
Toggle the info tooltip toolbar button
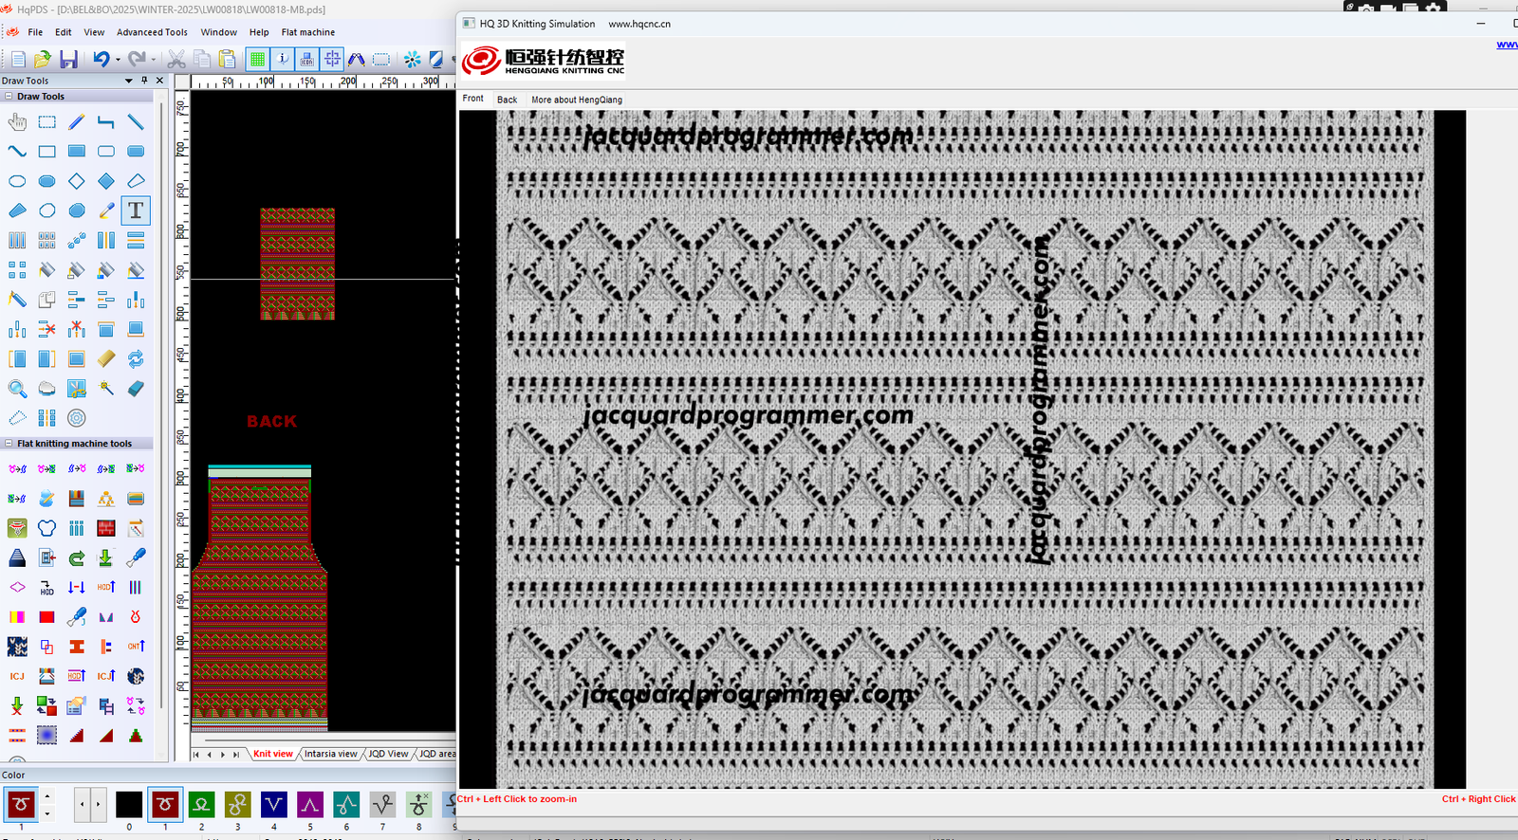click(283, 60)
